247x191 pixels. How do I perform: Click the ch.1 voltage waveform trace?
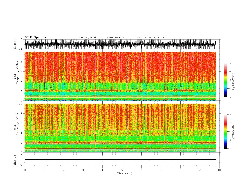click(120, 44)
